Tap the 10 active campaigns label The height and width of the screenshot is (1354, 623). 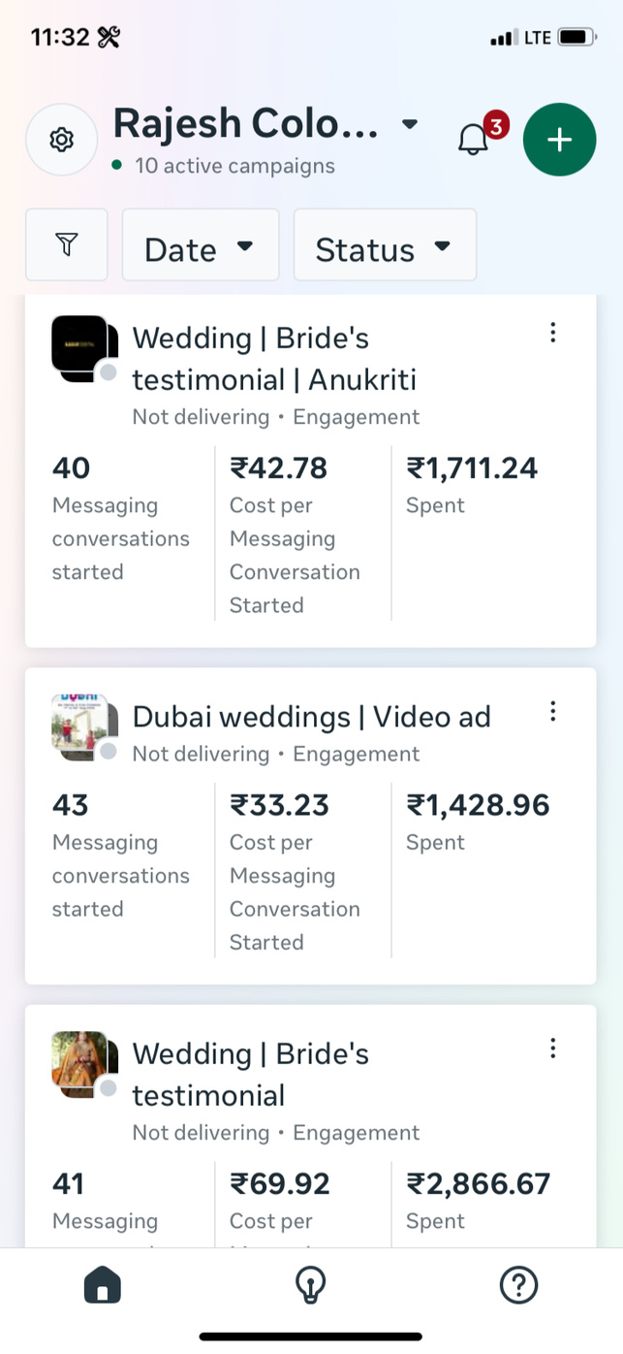pos(234,166)
